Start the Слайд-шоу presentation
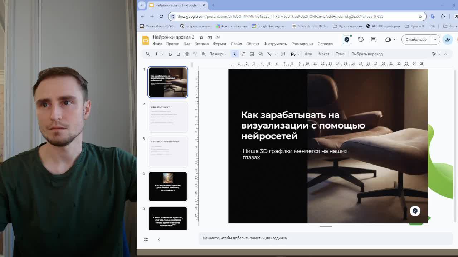 click(x=416, y=40)
